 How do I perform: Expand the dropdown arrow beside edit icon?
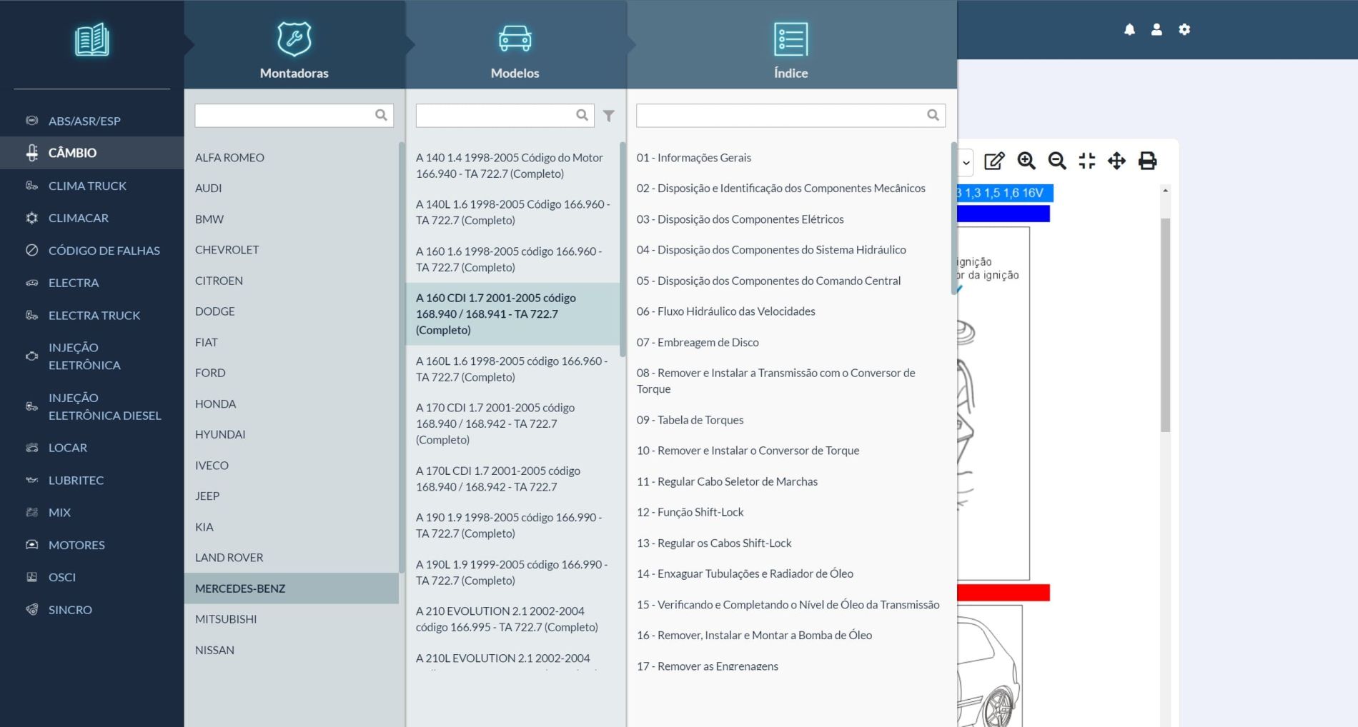[966, 162]
